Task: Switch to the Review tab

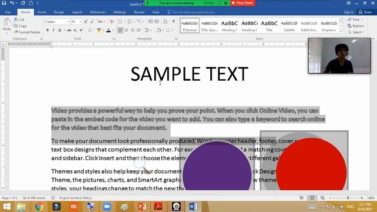Action: click(139, 12)
